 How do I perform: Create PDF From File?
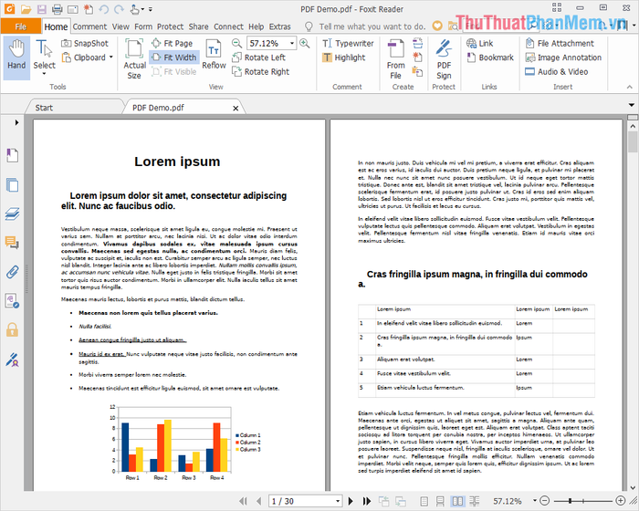[x=395, y=59]
